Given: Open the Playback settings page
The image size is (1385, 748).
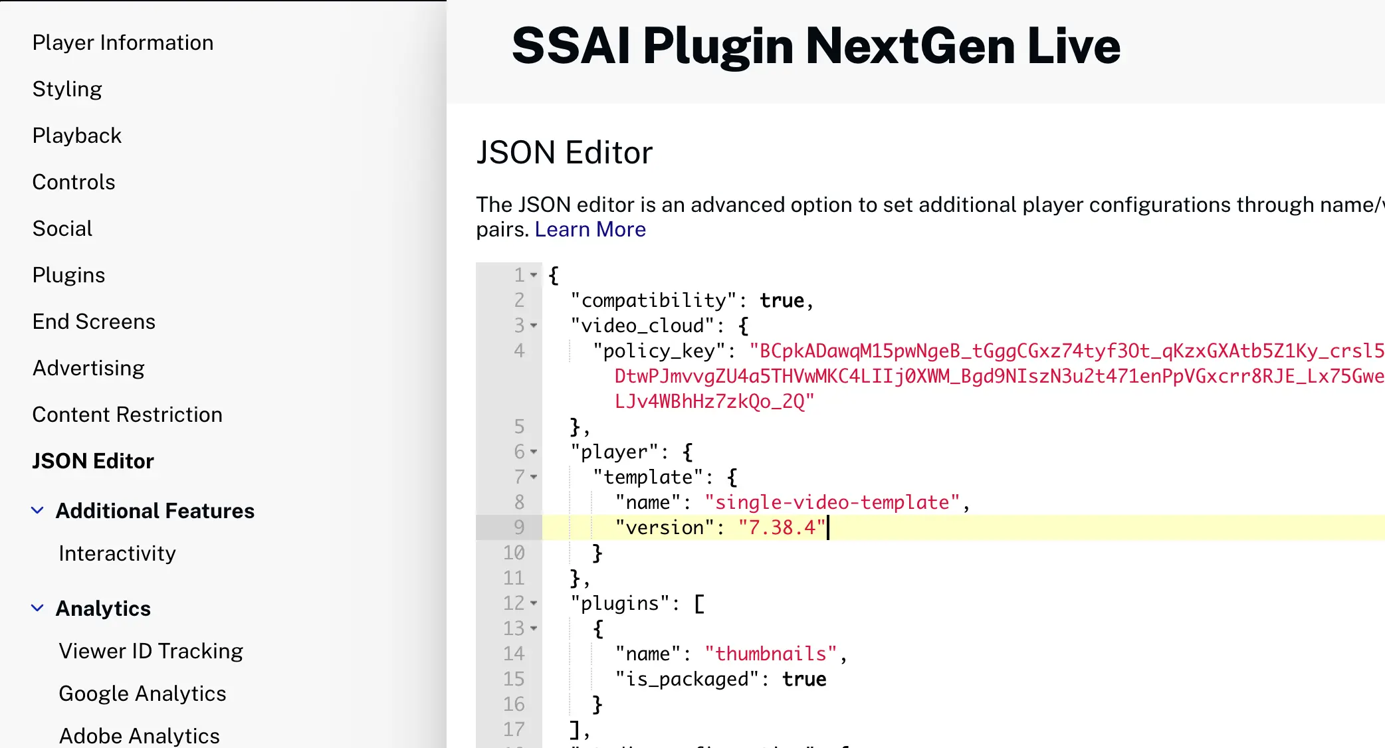Looking at the screenshot, I should tap(77, 136).
